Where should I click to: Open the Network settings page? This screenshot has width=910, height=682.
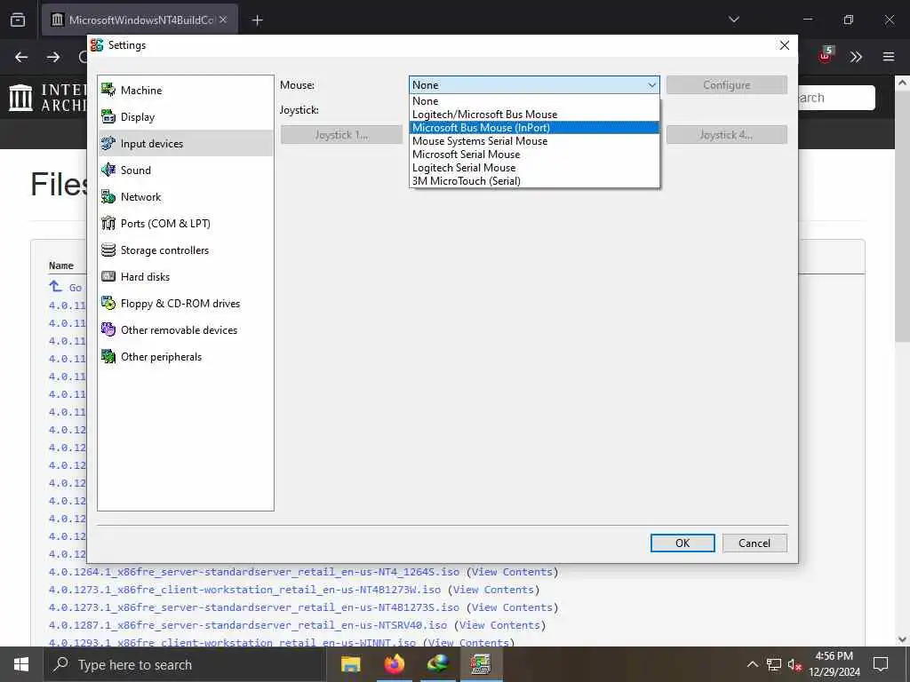tap(185, 196)
